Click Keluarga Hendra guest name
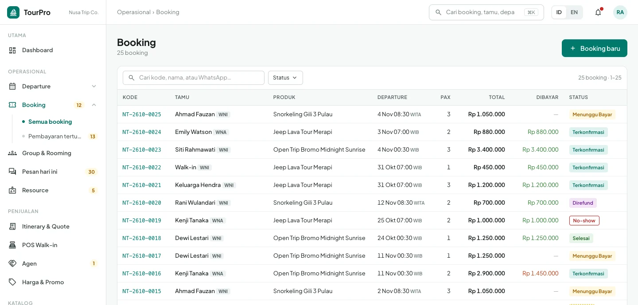The height and width of the screenshot is (305, 638). tap(198, 185)
